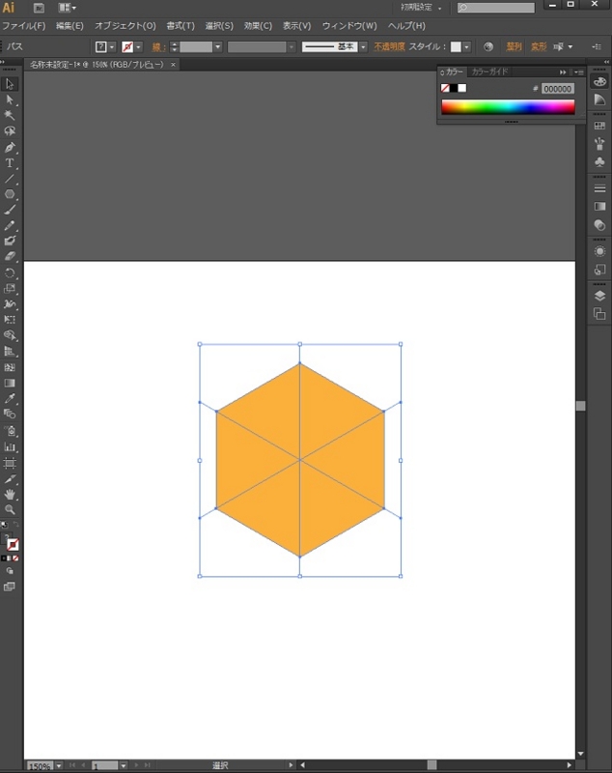The image size is (612, 773).
Task: Select the Symbol Sprayer tool
Action: pyautogui.click(x=10, y=431)
